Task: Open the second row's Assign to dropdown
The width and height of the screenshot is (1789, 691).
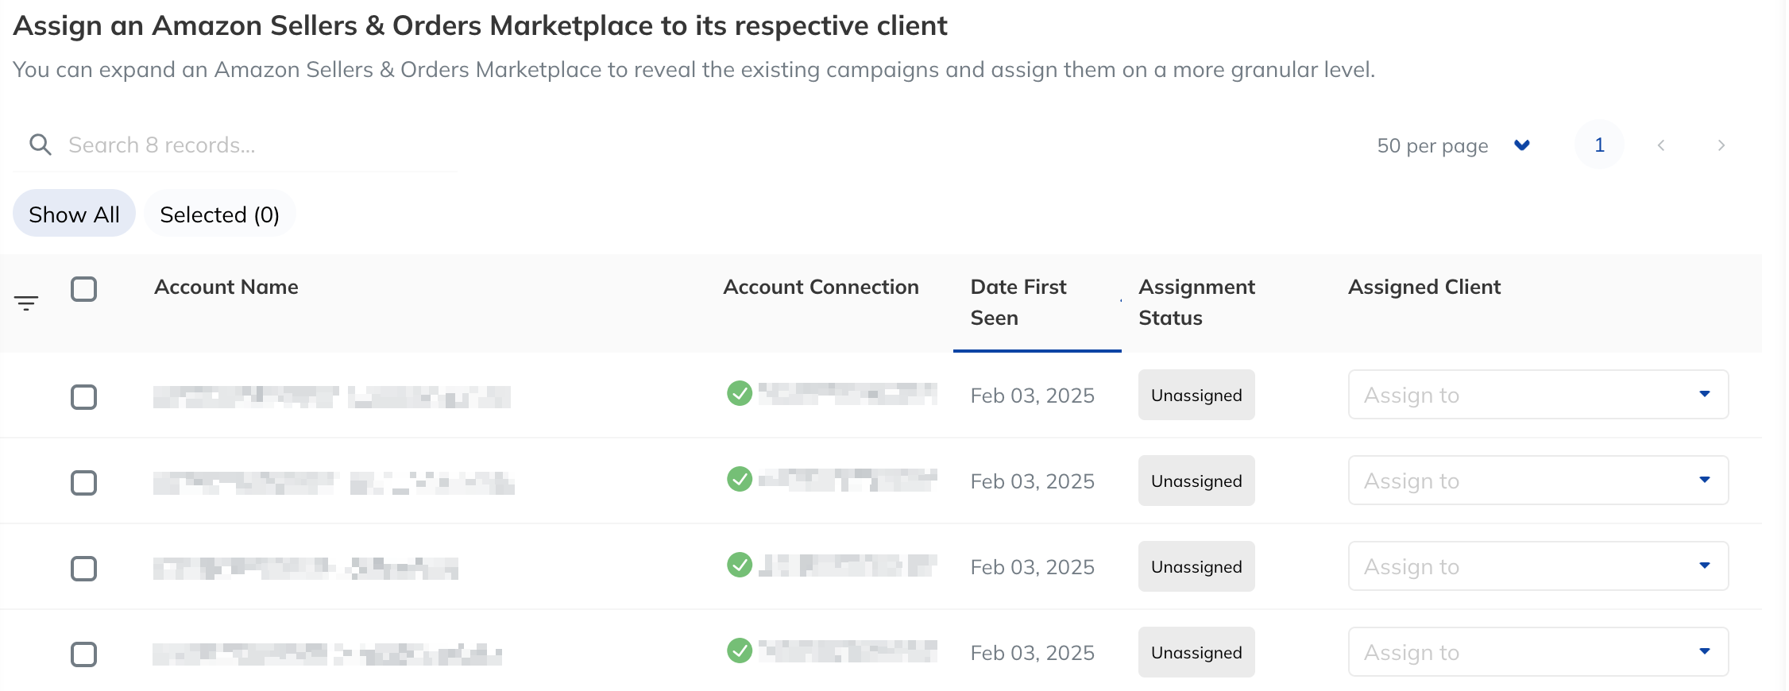Action: 1538,480
